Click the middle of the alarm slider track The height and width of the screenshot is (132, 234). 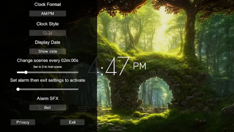(x=48, y=89)
